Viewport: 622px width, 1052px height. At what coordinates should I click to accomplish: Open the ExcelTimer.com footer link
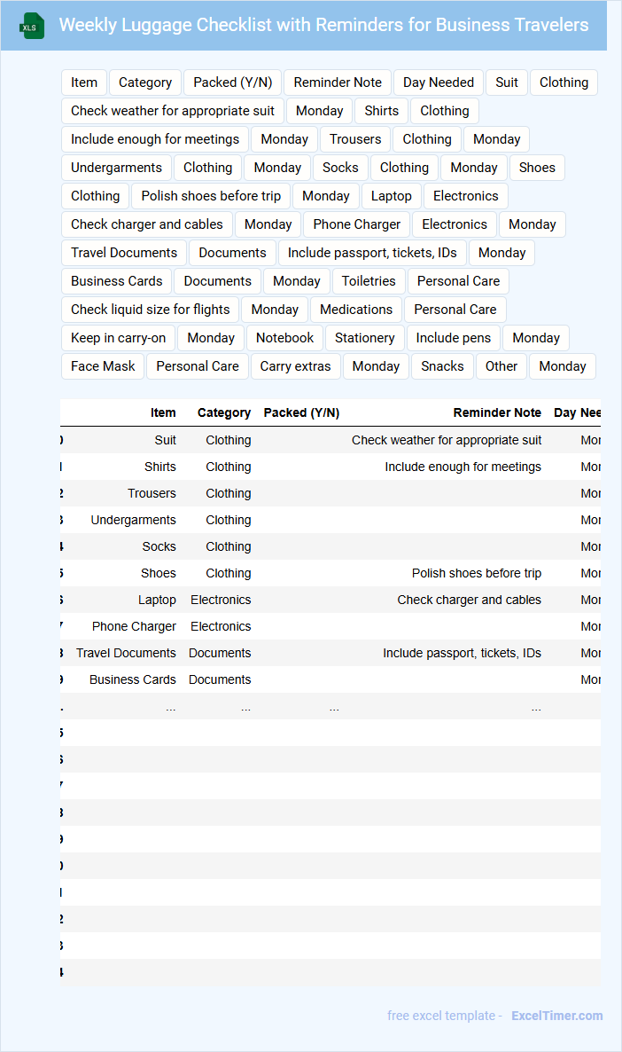click(556, 1016)
